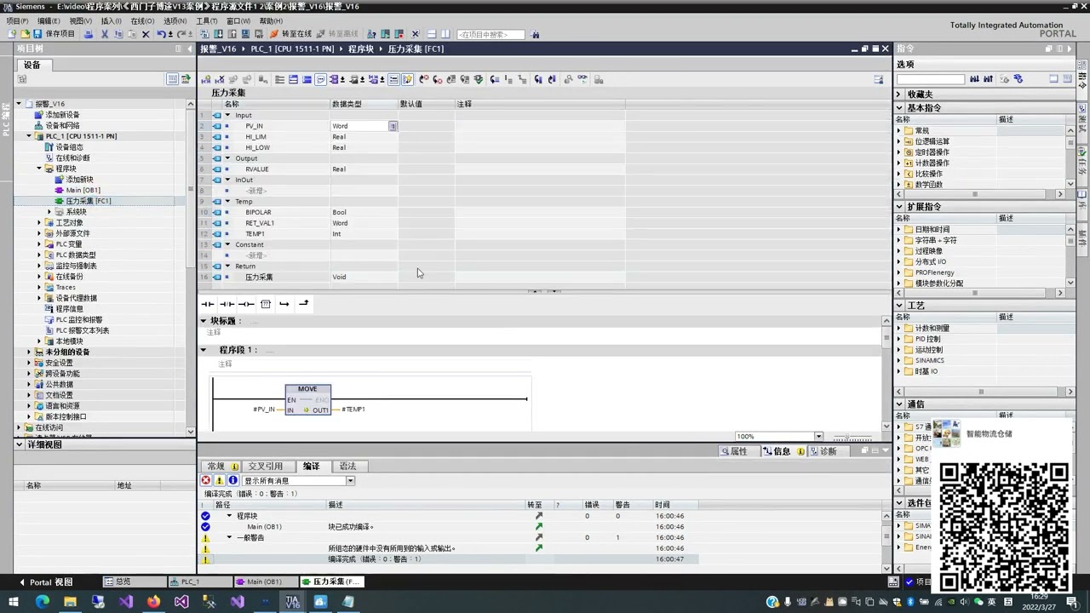The width and height of the screenshot is (1090, 613).
Task: Select 设备和网络 in the project tree
Action: tap(62, 125)
